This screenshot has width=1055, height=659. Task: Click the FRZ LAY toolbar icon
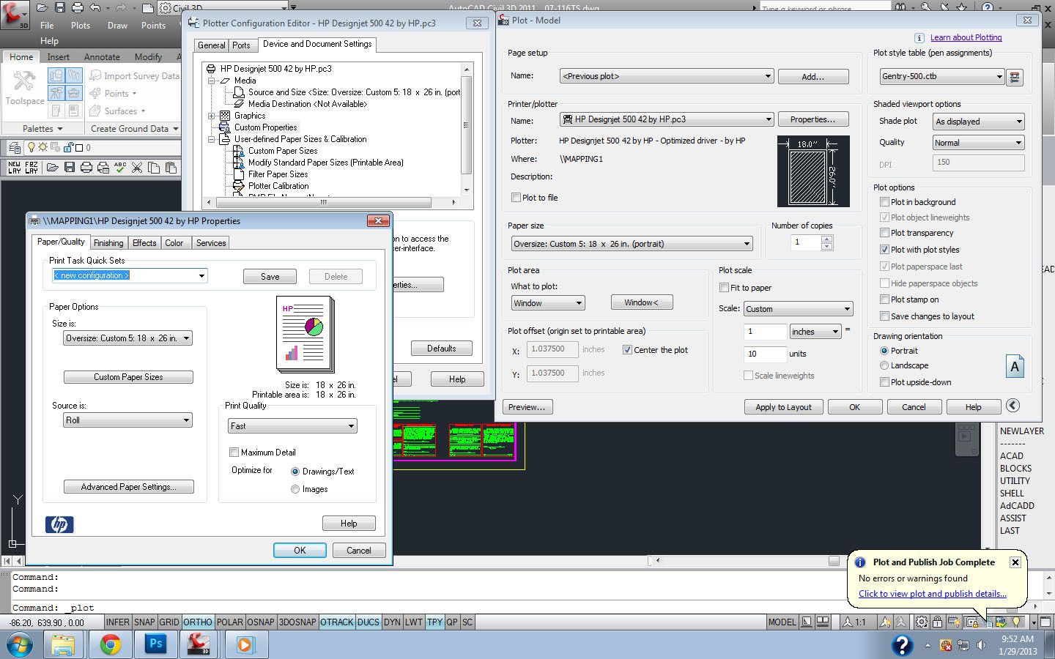(32, 168)
